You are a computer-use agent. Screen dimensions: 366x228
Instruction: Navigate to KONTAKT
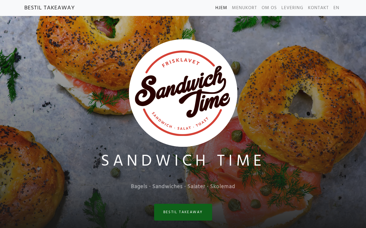(x=318, y=8)
